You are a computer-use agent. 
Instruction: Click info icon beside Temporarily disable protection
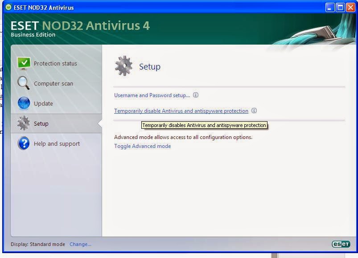[x=254, y=111]
